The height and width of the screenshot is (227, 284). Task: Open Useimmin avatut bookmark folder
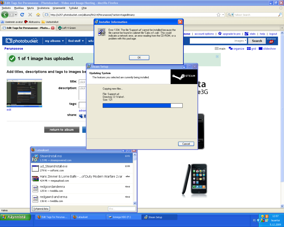(12, 22)
